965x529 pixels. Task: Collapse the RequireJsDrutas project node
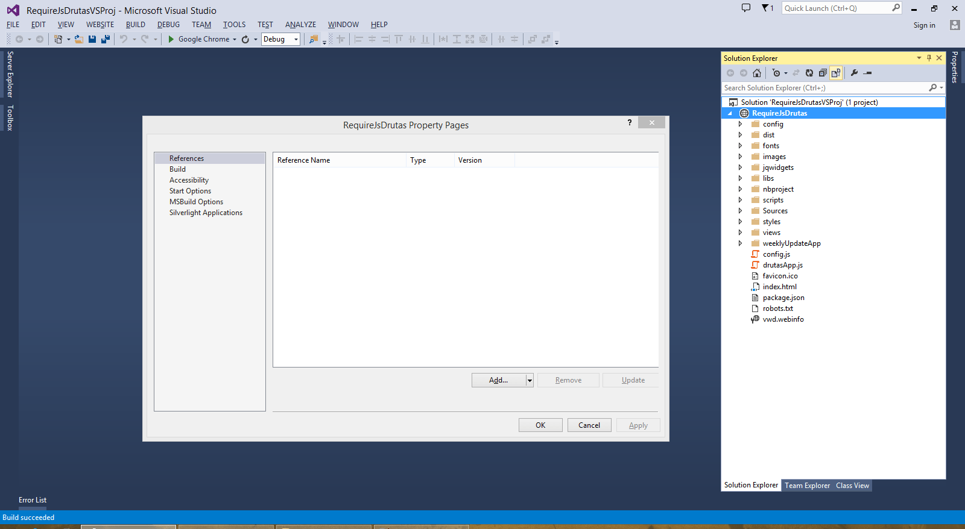pyautogui.click(x=730, y=113)
